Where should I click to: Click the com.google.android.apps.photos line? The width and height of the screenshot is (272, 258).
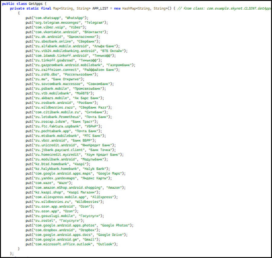pyautogui.click(x=79, y=225)
